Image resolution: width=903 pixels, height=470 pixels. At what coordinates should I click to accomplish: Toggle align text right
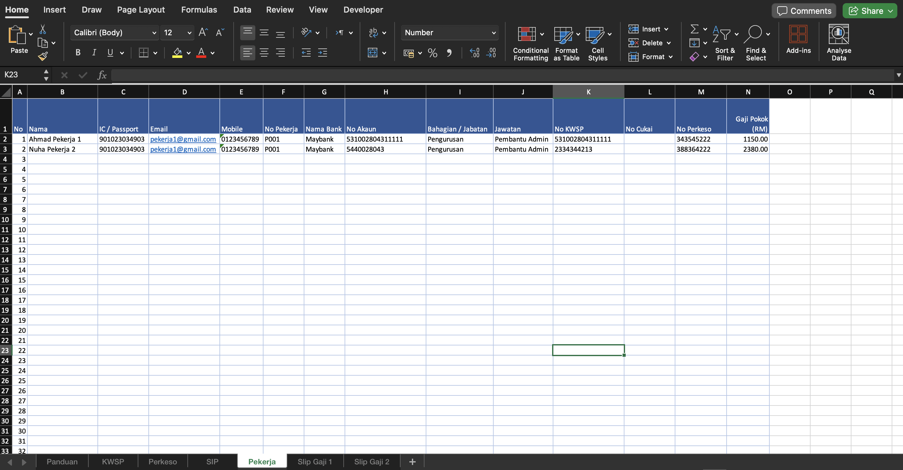point(280,53)
